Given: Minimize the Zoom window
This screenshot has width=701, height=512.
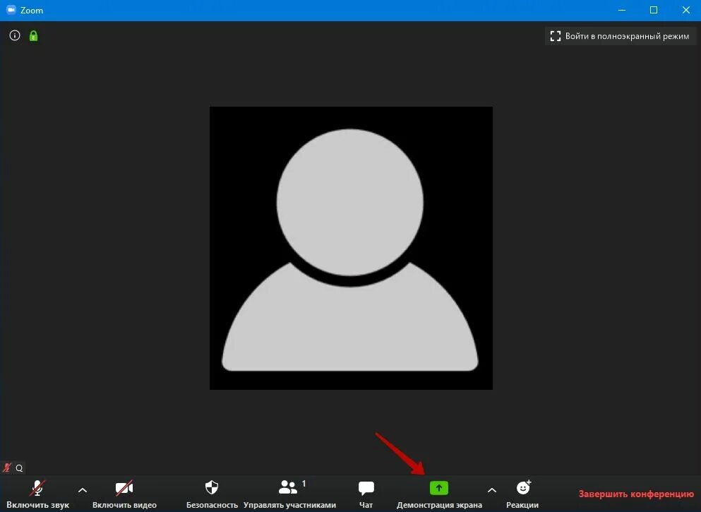Looking at the screenshot, I should click(x=621, y=10).
